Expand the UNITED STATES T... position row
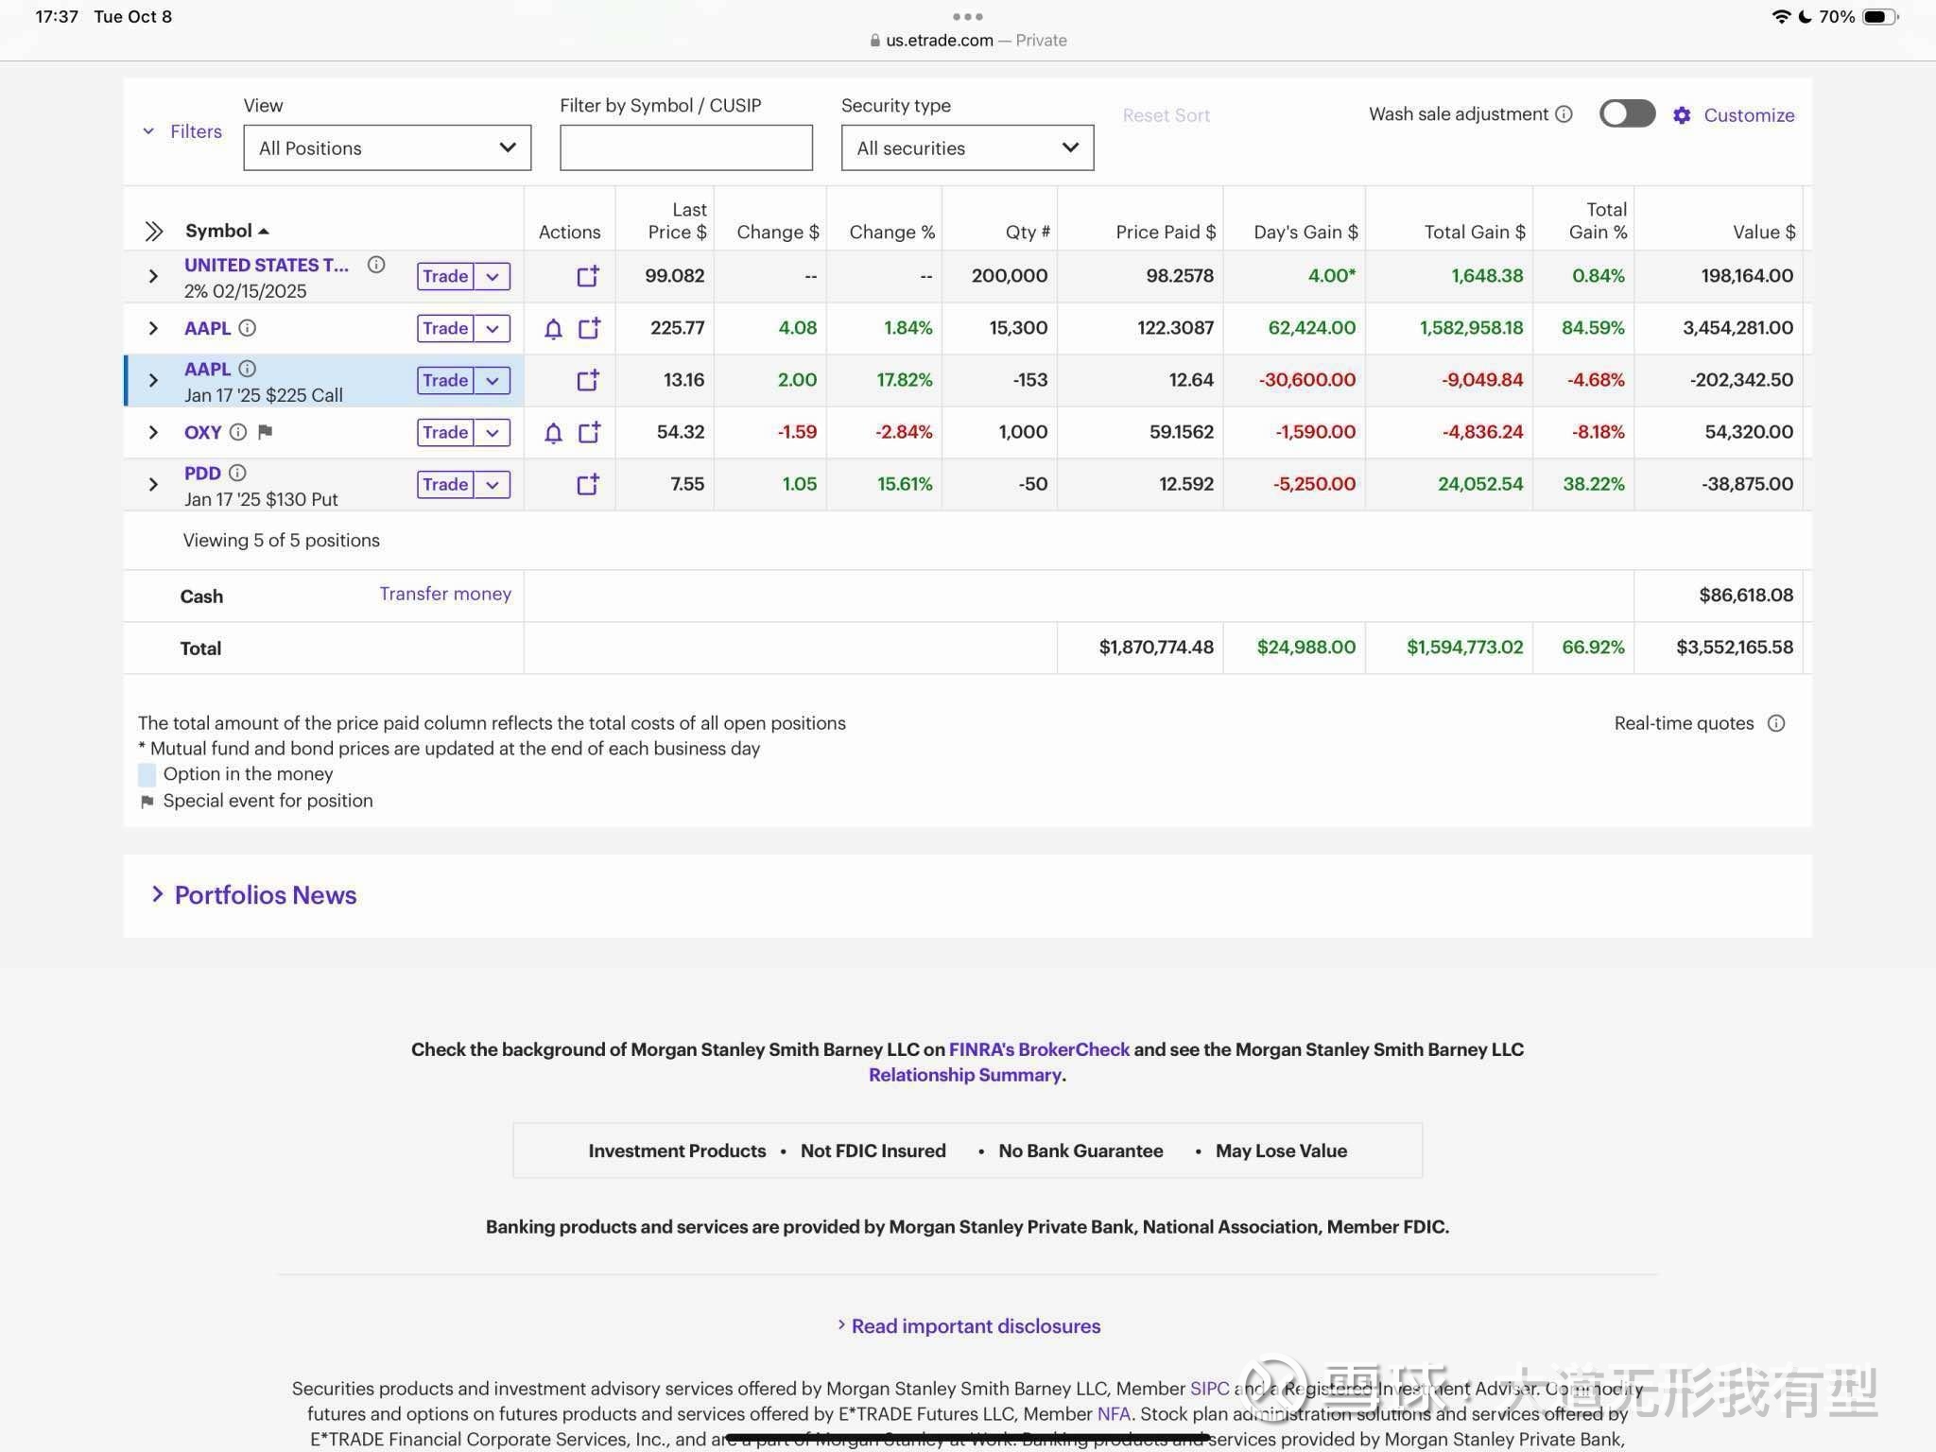 click(153, 276)
